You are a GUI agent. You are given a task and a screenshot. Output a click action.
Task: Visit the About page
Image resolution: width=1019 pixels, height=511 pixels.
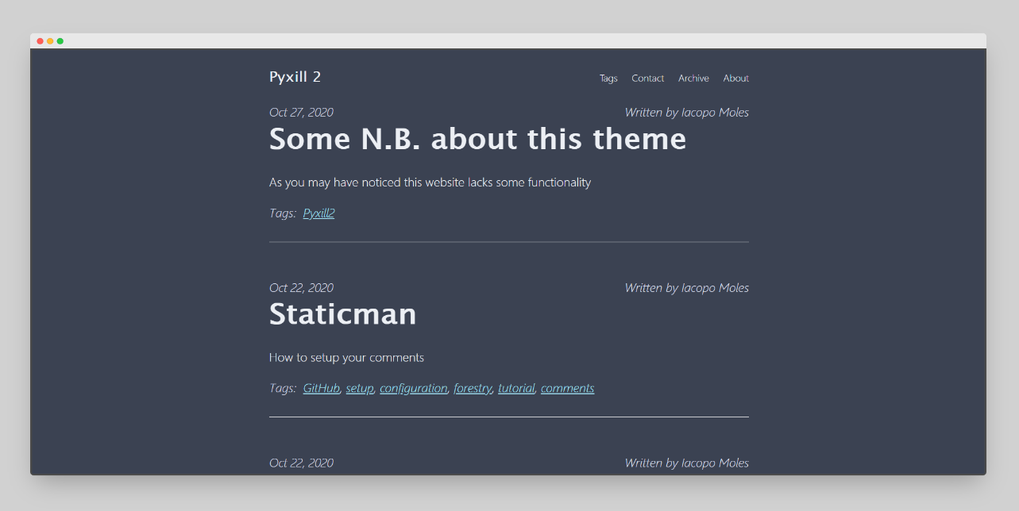click(x=736, y=79)
